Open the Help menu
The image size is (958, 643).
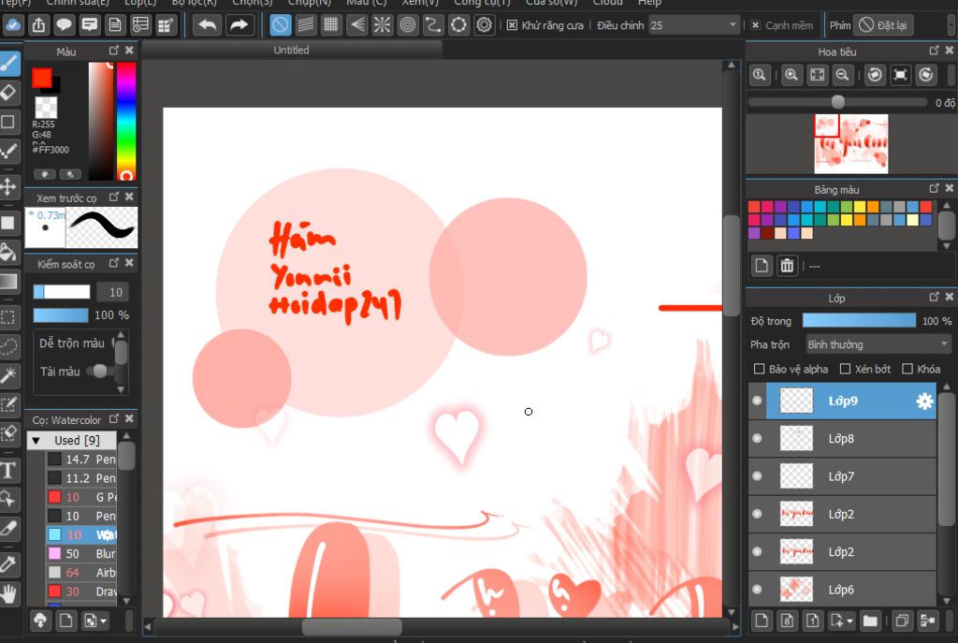click(x=649, y=3)
